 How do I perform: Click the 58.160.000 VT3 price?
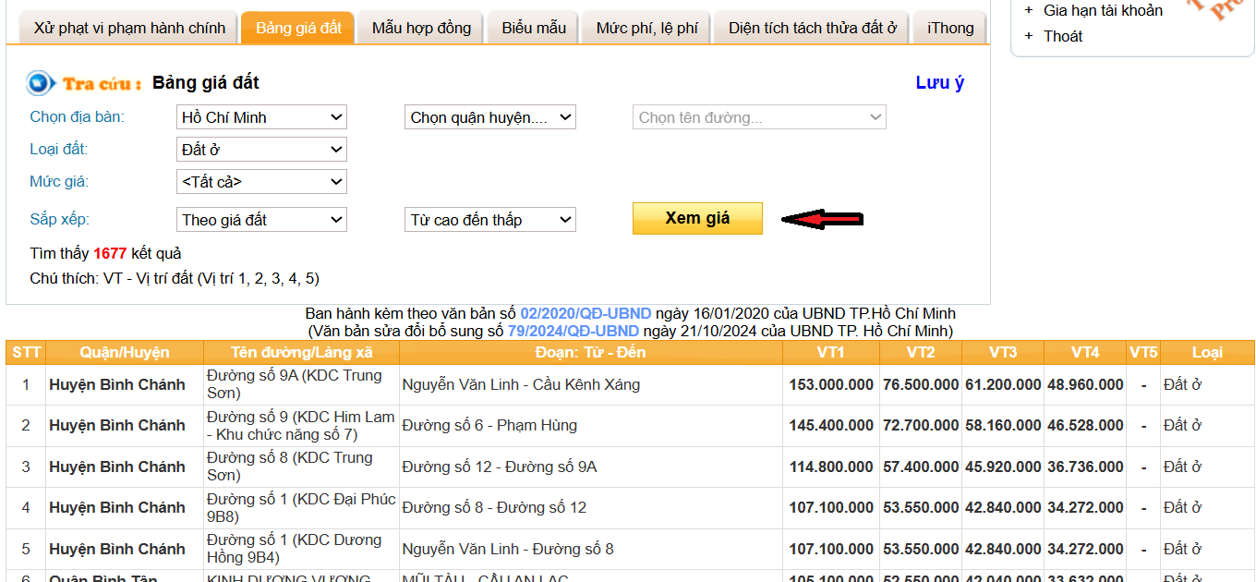(x=1003, y=426)
